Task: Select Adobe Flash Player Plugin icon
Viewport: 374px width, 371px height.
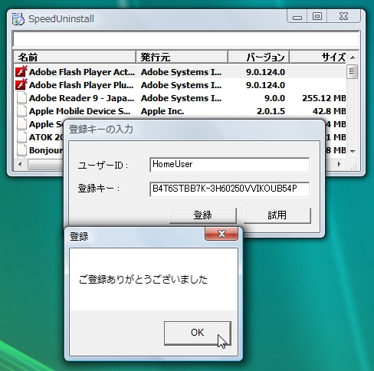Action: 21,85
